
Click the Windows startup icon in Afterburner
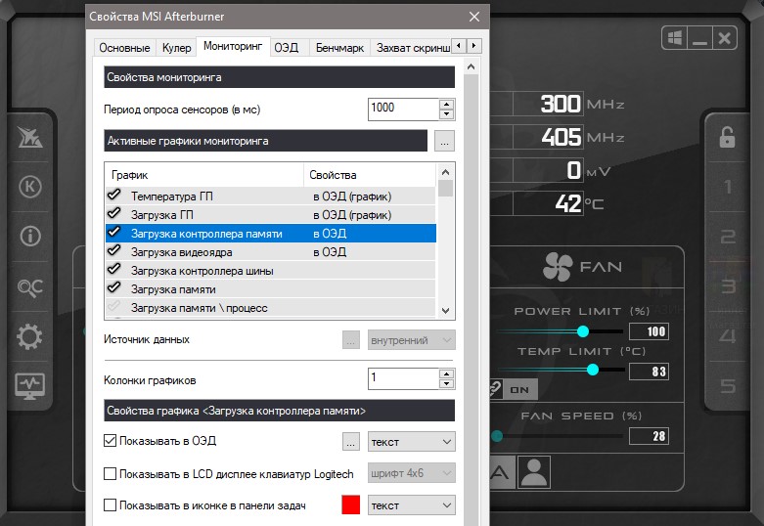[x=675, y=37]
